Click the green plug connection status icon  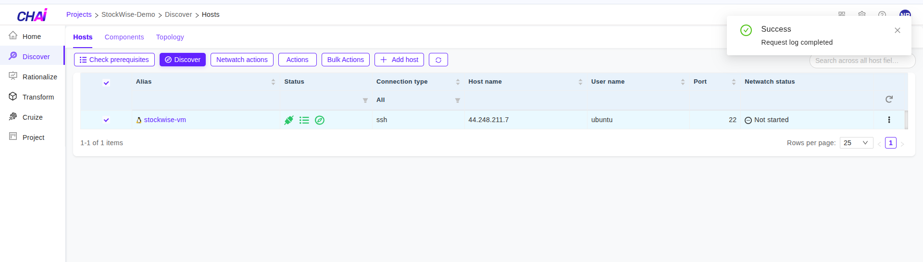coord(289,120)
